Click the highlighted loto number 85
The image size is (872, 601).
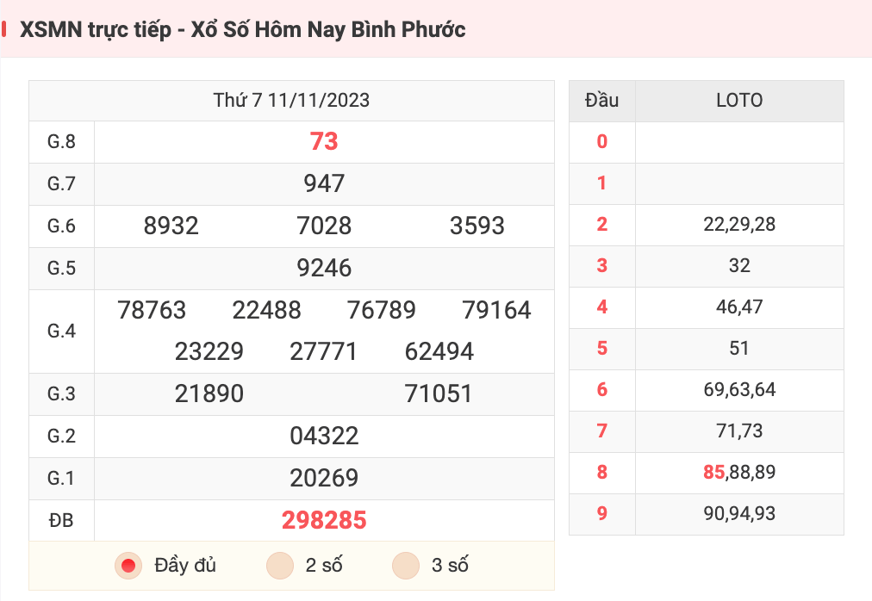point(714,472)
